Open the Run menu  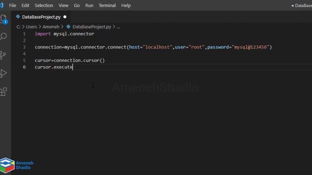pyautogui.click(x=89, y=5)
